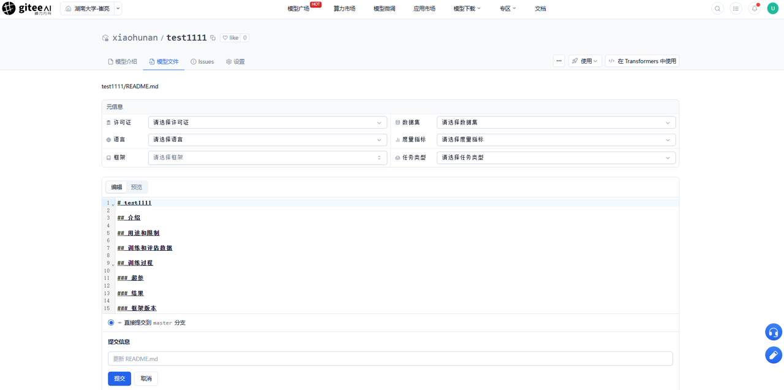Switch editor to 预览 mode
Viewport: 784px width, 390px height.
pos(137,187)
